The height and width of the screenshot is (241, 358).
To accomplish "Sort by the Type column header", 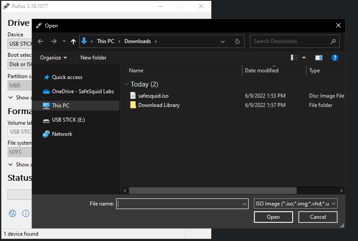I will (314, 71).
